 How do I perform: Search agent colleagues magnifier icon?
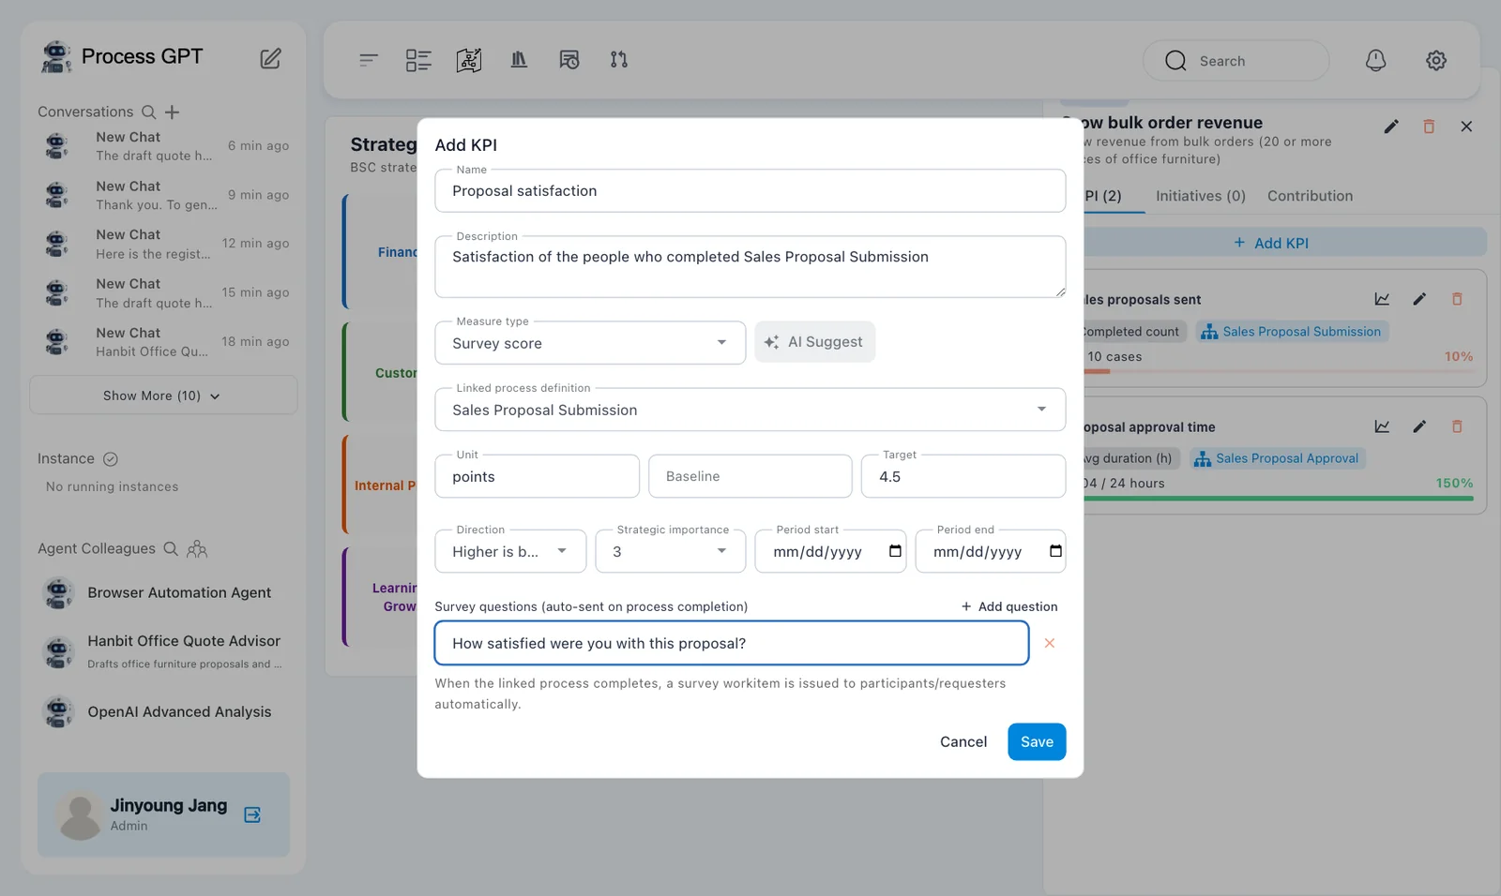(171, 548)
